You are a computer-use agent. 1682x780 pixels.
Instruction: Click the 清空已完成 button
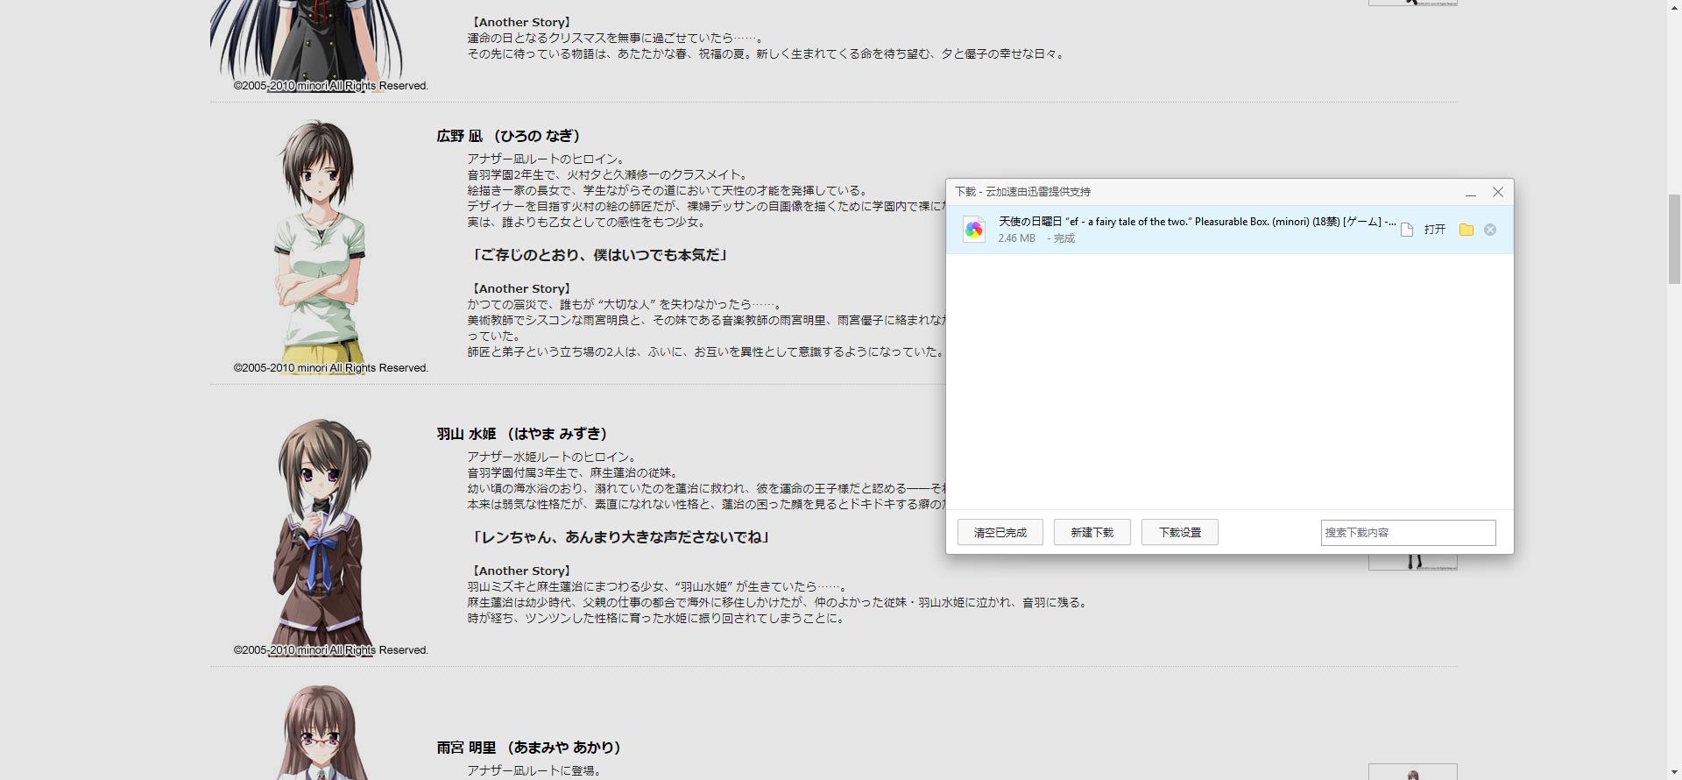[x=1000, y=532]
